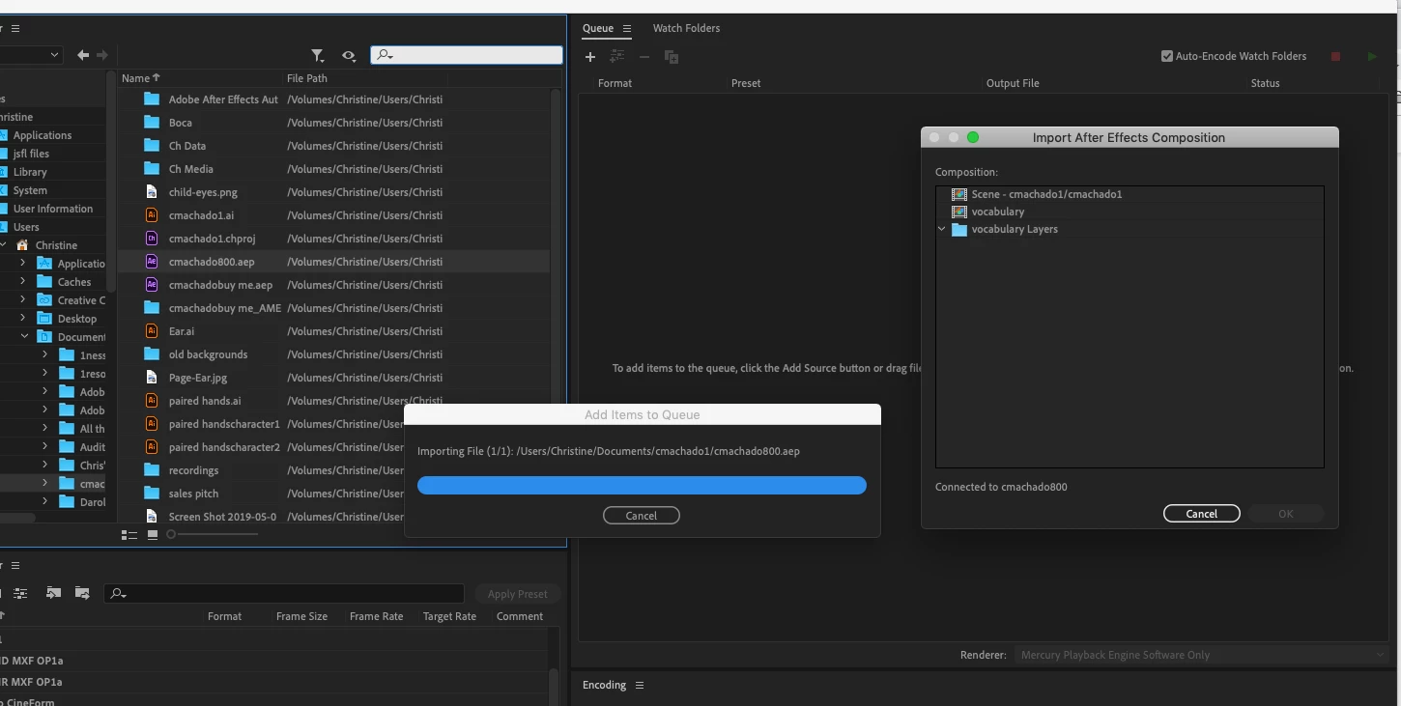The height and width of the screenshot is (706, 1401).
Task: Toggle Auto-Encode Watch Folders checkbox
Action: click(x=1167, y=57)
